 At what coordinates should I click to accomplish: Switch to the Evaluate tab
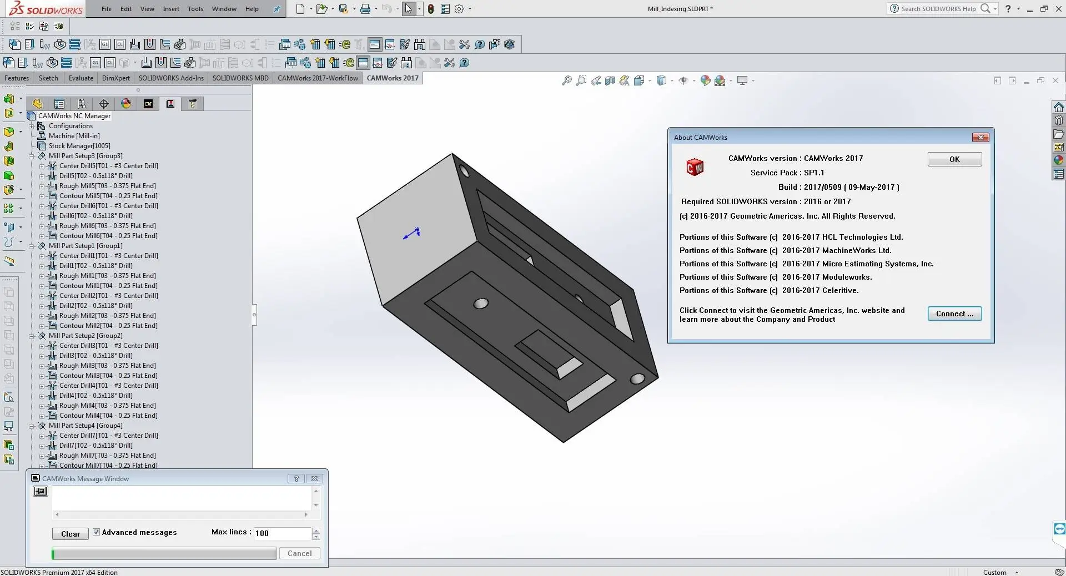pyautogui.click(x=81, y=78)
